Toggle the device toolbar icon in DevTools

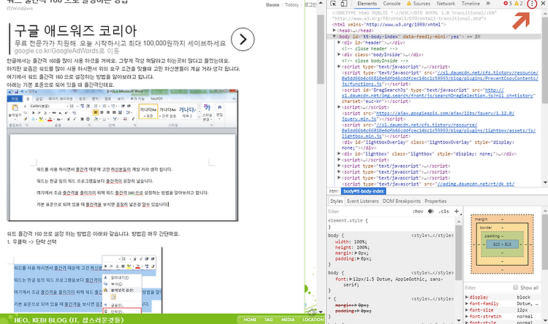coord(344,4)
